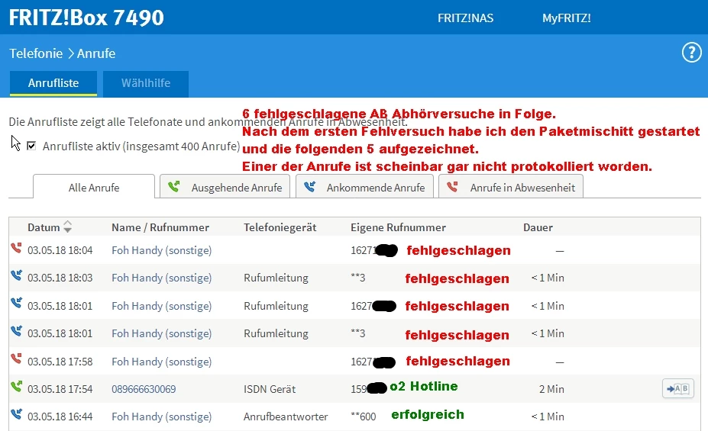Click the 2 Min duration cell
This screenshot has width=708, height=431.
pyautogui.click(x=551, y=389)
